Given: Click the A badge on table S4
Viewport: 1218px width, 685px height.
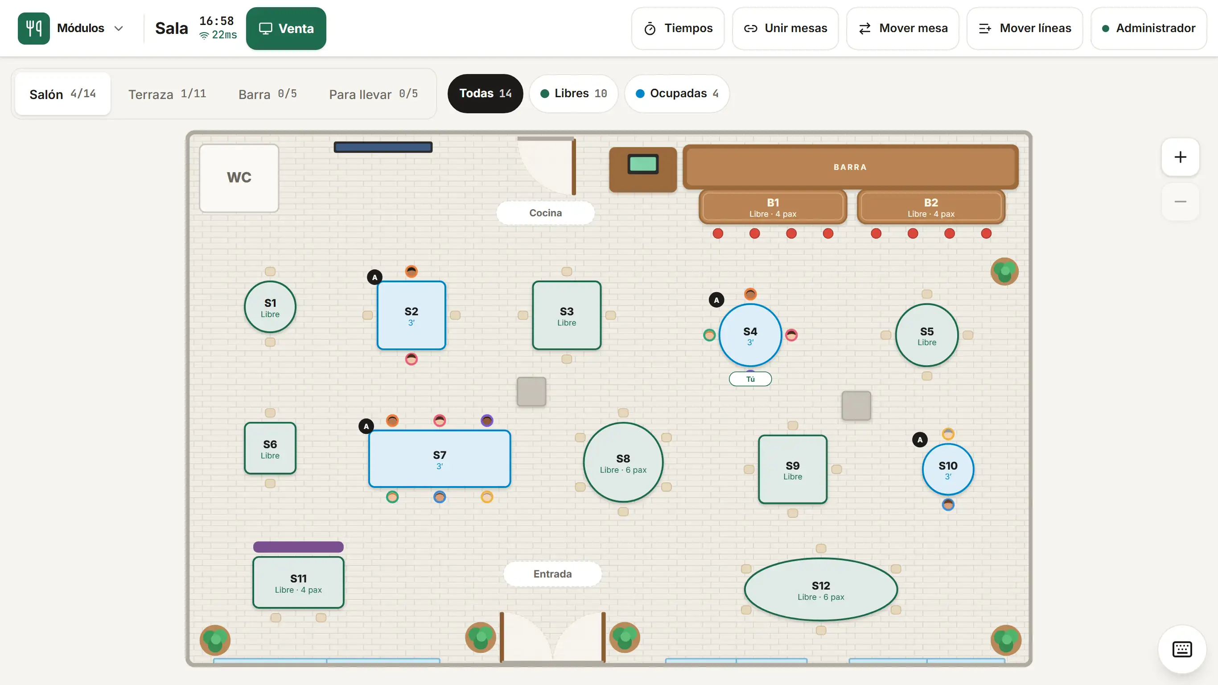Looking at the screenshot, I should pos(716,300).
